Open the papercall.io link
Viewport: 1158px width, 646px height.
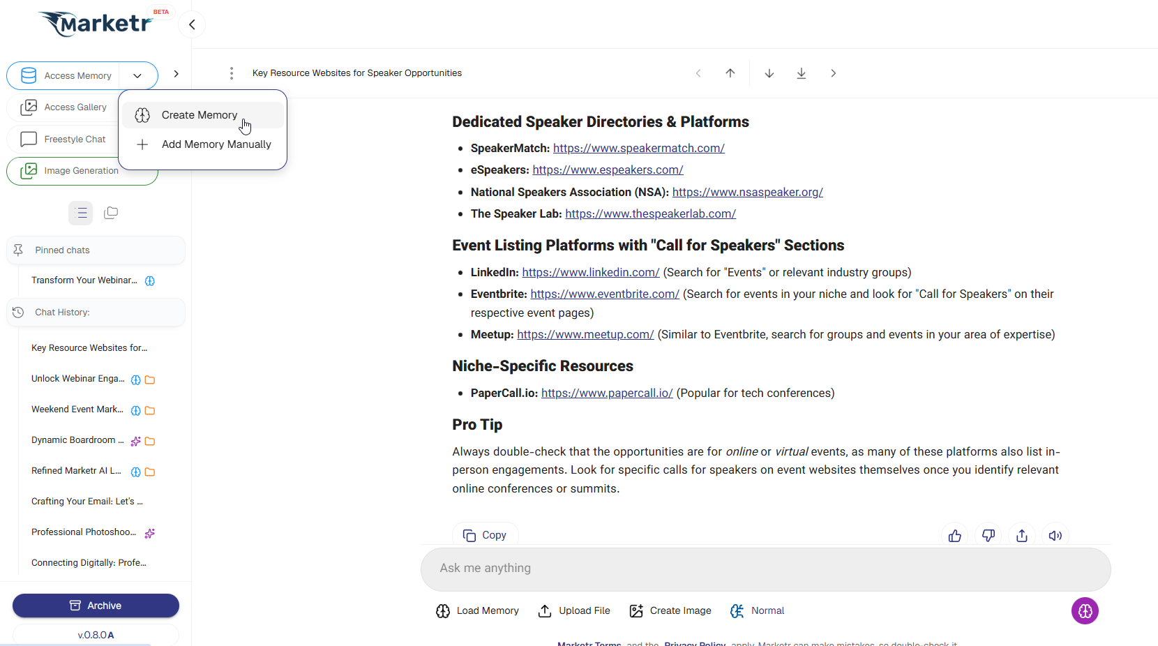607,393
